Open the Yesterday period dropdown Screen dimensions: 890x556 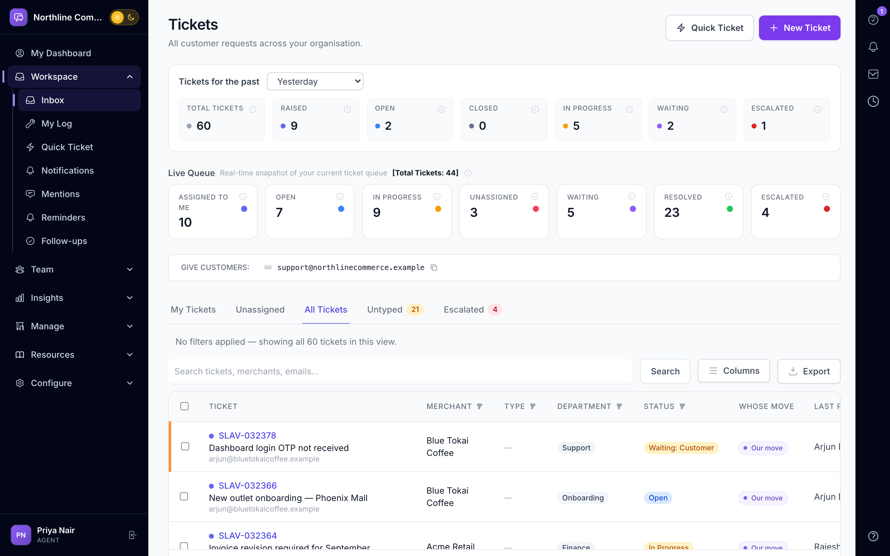(315, 81)
